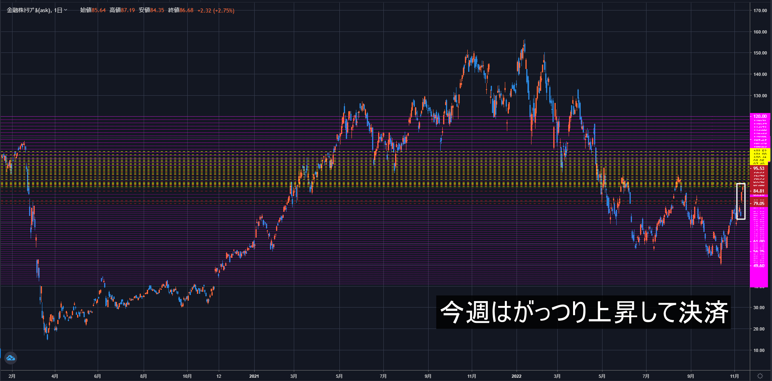The image size is (772, 381).
Task: Open the chart settings gear icon
Action: (x=760, y=376)
